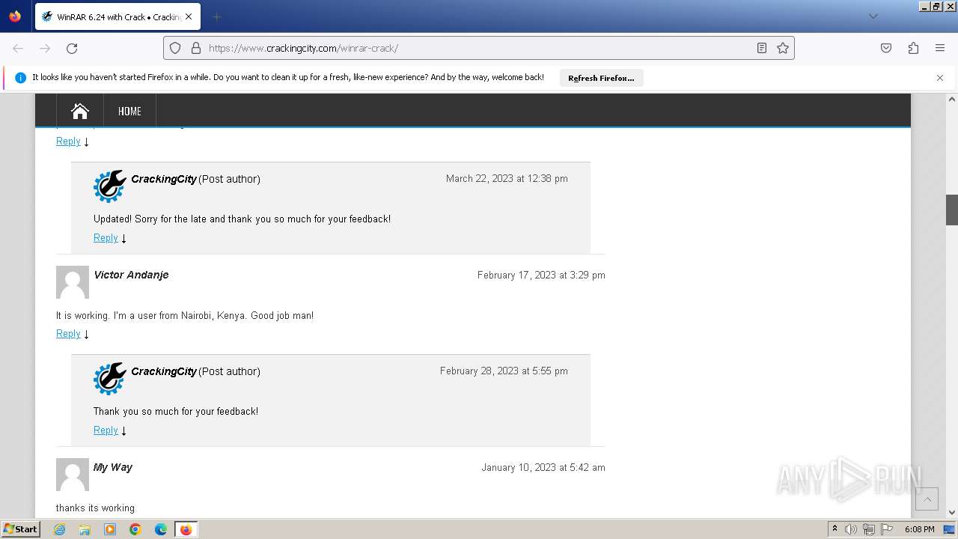Open the March 22, 2023 at 12:38 pm timestamp
Viewport: 958px width, 539px height.
coord(507,178)
